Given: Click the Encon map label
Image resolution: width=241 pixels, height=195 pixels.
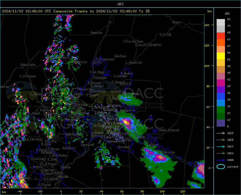Looking at the screenshot, I should click(x=176, y=22).
